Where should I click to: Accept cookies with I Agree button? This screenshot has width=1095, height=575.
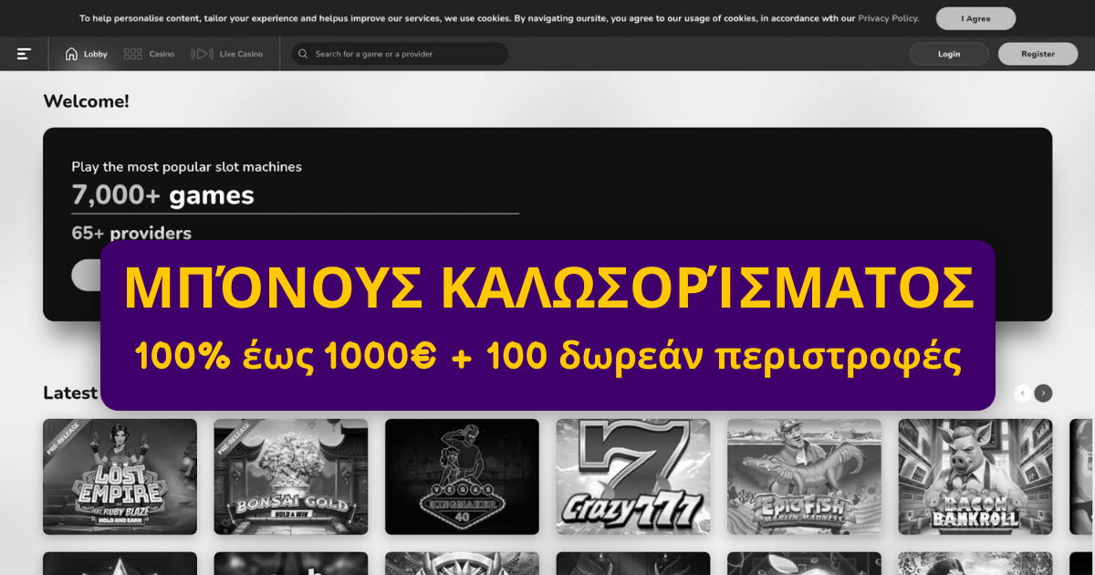click(x=975, y=18)
